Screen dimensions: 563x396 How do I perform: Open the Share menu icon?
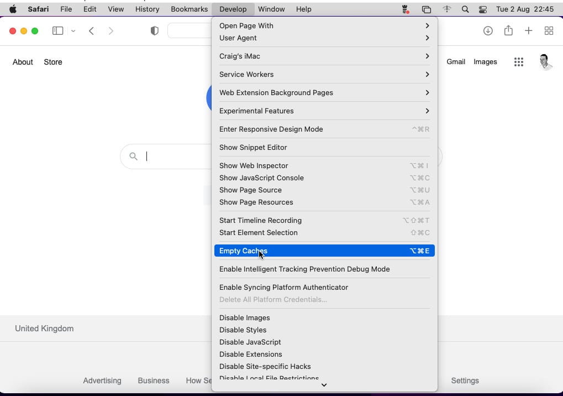(x=508, y=30)
